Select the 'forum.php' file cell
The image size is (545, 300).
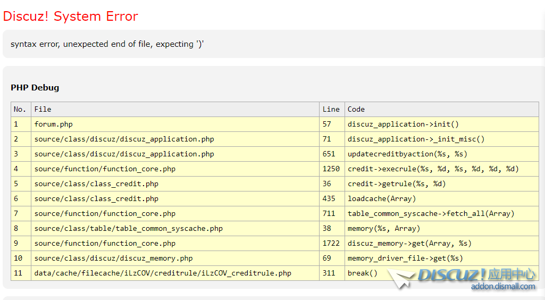point(175,124)
